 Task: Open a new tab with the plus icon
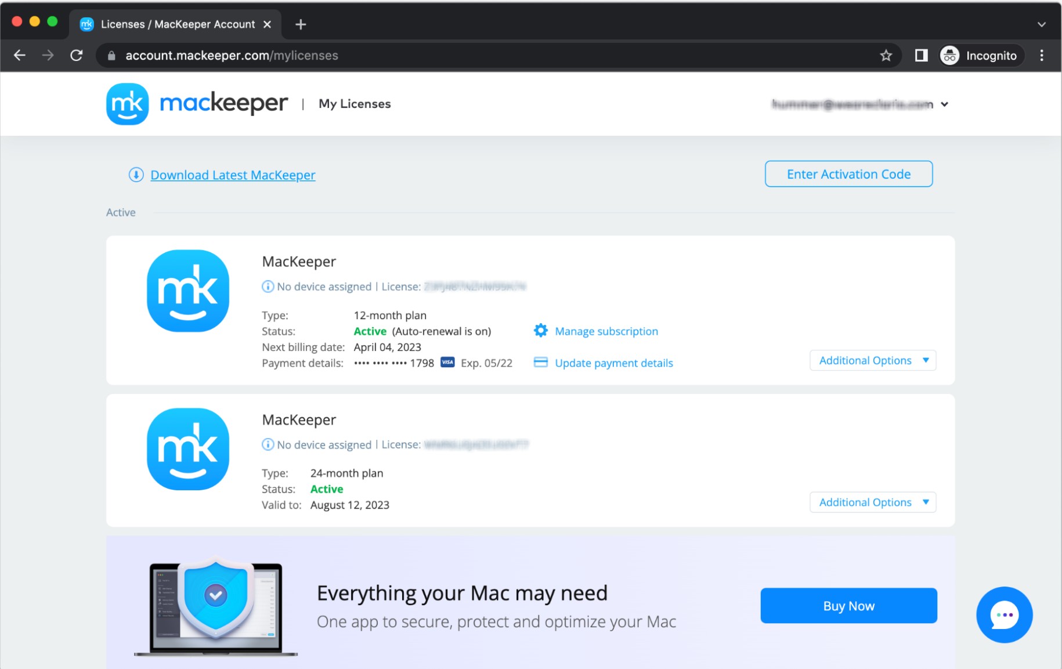pos(301,24)
